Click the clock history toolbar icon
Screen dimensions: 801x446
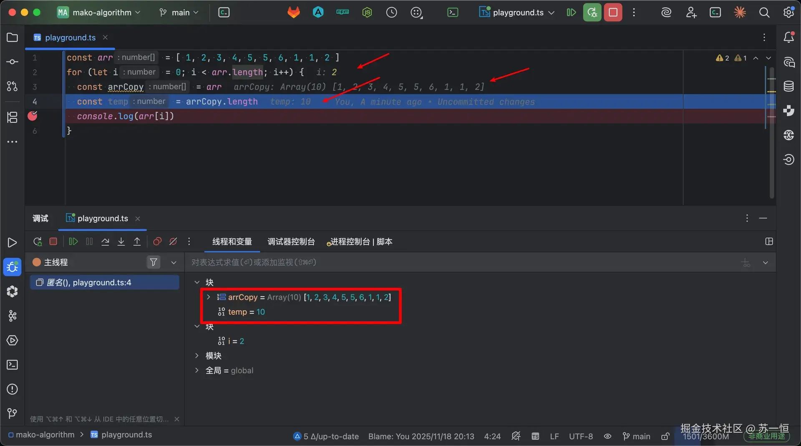click(x=391, y=12)
